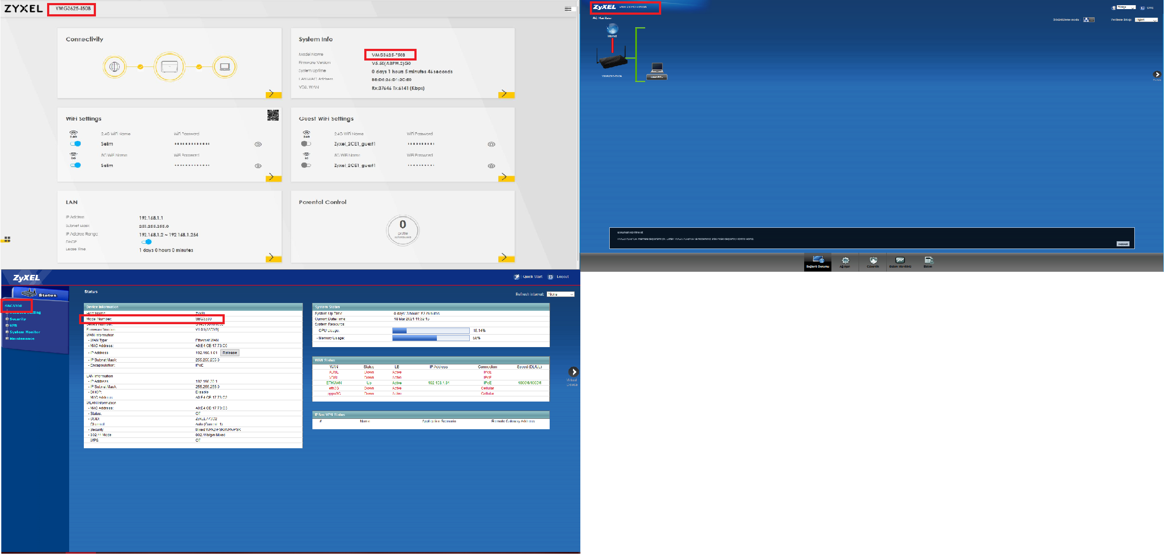
Task: Select the Bağlantı Durumu tab
Action: tap(818, 262)
